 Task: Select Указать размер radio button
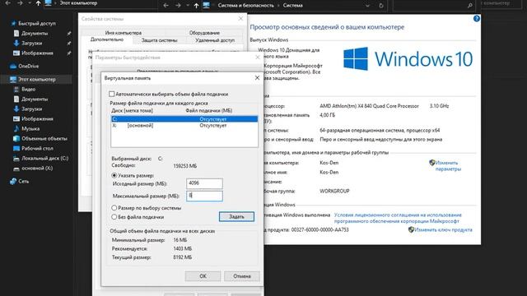point(114,175)
